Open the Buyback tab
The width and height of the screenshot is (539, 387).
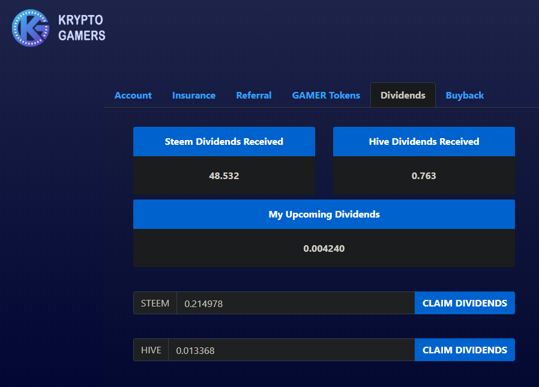(x=465, y=96)
